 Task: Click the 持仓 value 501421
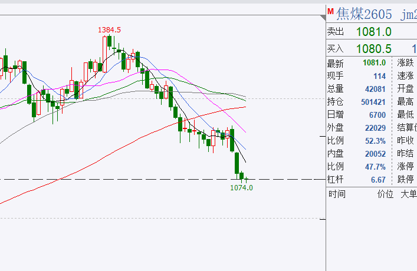point(373,102)
